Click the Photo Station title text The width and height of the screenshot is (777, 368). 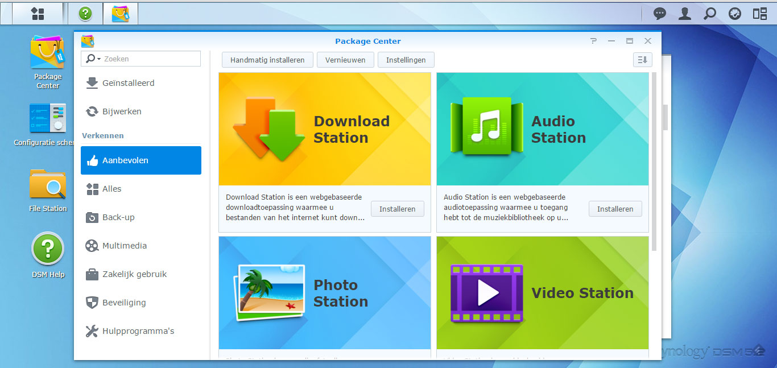[x=341, y=293]
